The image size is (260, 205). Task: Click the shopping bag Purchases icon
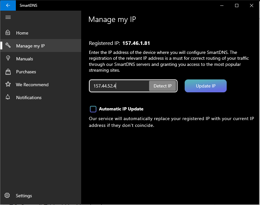[8, 72]
